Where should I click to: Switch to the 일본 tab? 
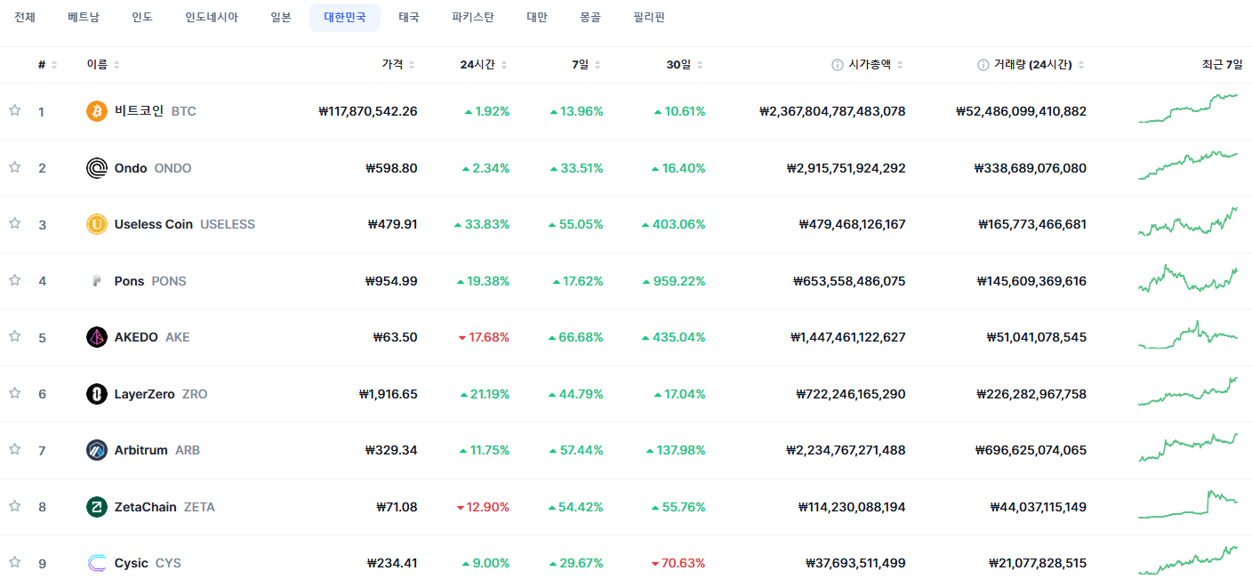[281, 18]
